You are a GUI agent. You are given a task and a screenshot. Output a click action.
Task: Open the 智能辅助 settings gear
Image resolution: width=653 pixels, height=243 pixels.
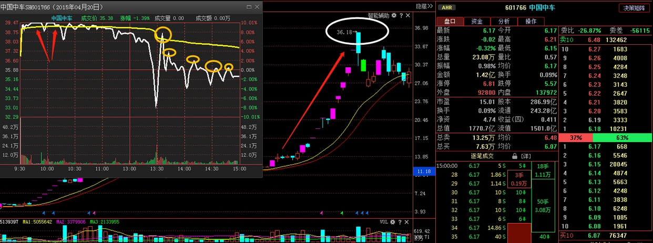tap(393, 16)
